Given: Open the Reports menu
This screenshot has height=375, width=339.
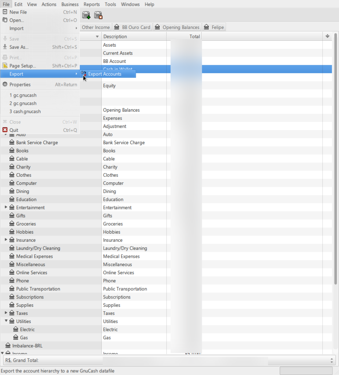Looking at the screenshot, I should [92, 4].
